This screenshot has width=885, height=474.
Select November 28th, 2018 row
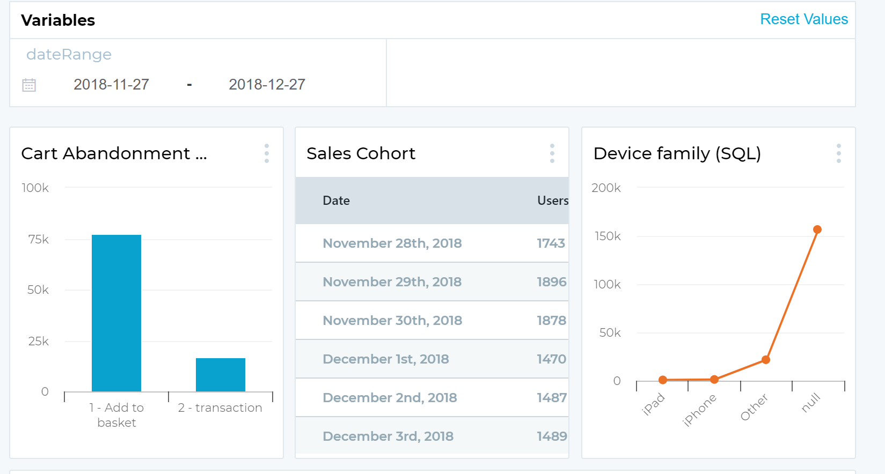392,243
